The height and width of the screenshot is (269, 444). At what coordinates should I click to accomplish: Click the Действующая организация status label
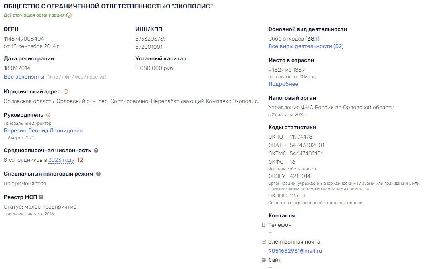click(34, 15)
